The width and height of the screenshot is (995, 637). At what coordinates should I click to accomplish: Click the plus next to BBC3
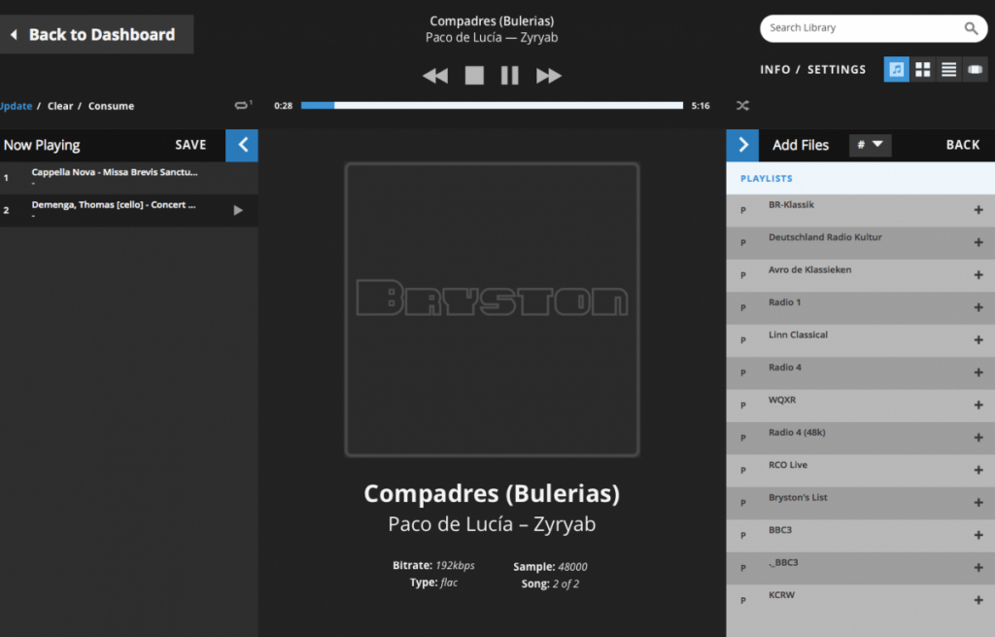pos(978,536)
